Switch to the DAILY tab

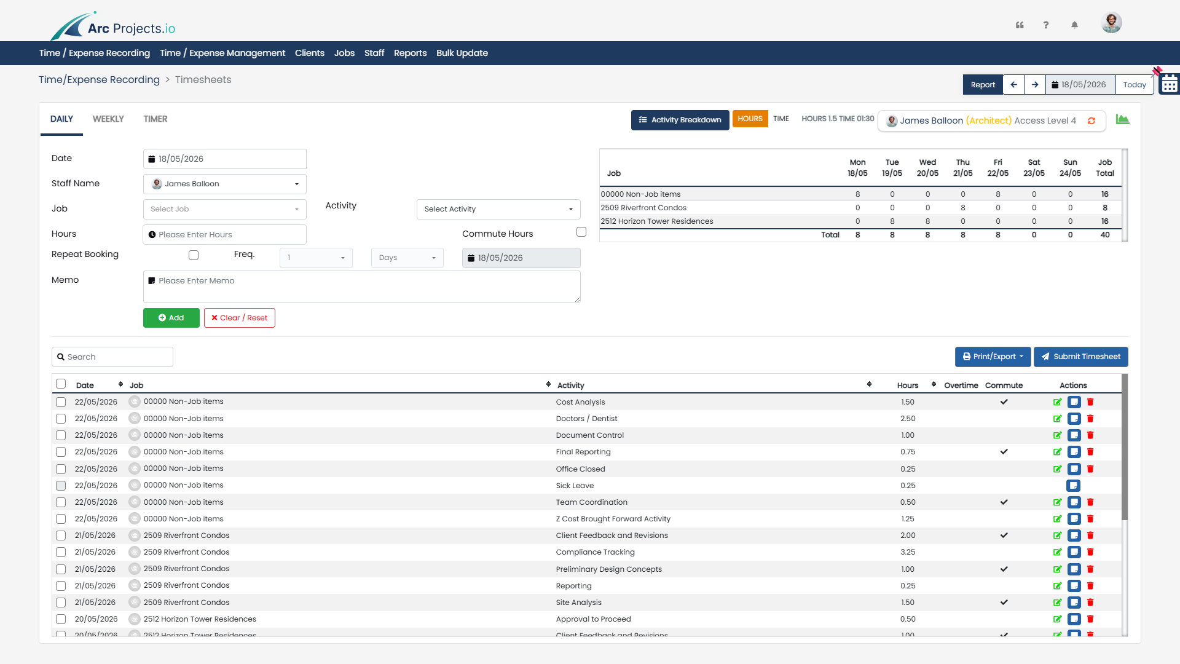[61, 119]
